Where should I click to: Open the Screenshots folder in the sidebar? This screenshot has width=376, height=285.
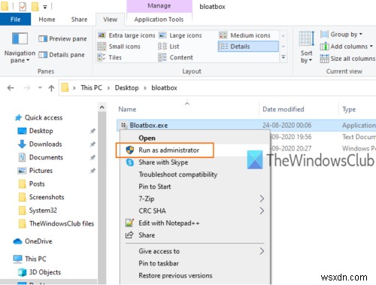click(47, 197)
